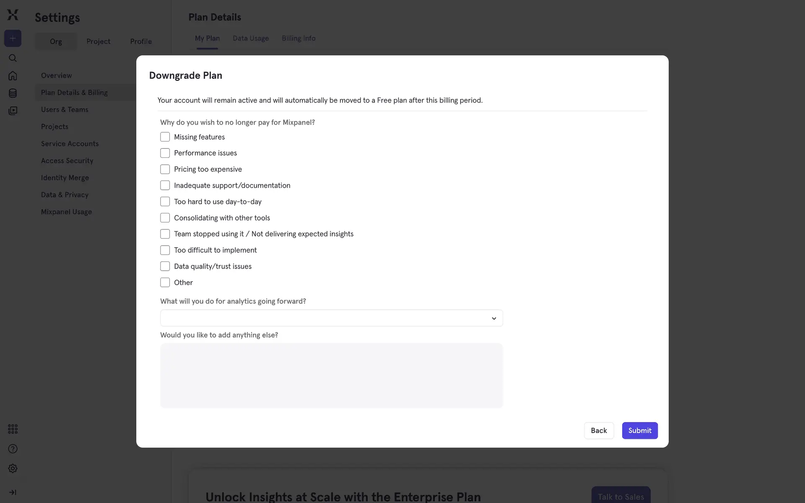Open search with the magnifier icon
Screen dimensions: 805x503
click(13, 58)
